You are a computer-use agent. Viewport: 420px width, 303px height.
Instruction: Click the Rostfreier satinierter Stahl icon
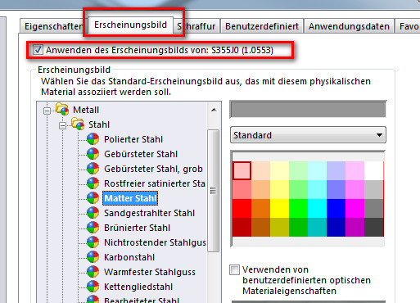click(93, 183)
